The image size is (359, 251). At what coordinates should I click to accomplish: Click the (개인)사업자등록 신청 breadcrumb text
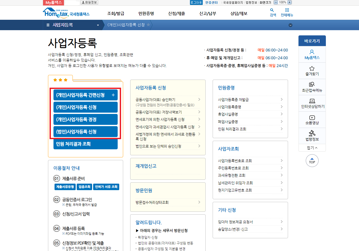(x=126, y=25)
